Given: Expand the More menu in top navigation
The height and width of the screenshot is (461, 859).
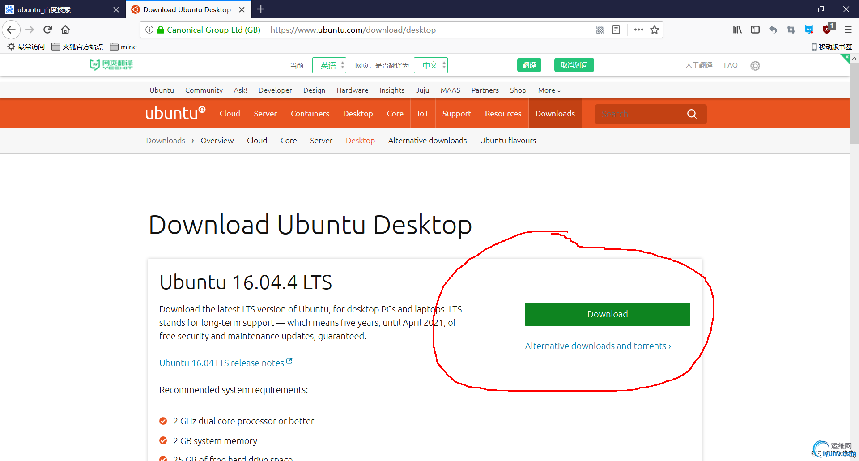Looking at the screenshot, I should point(549,90).
